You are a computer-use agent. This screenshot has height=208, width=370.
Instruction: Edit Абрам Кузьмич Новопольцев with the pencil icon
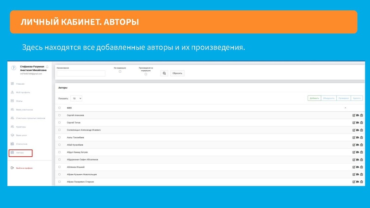tap(354, 175)
